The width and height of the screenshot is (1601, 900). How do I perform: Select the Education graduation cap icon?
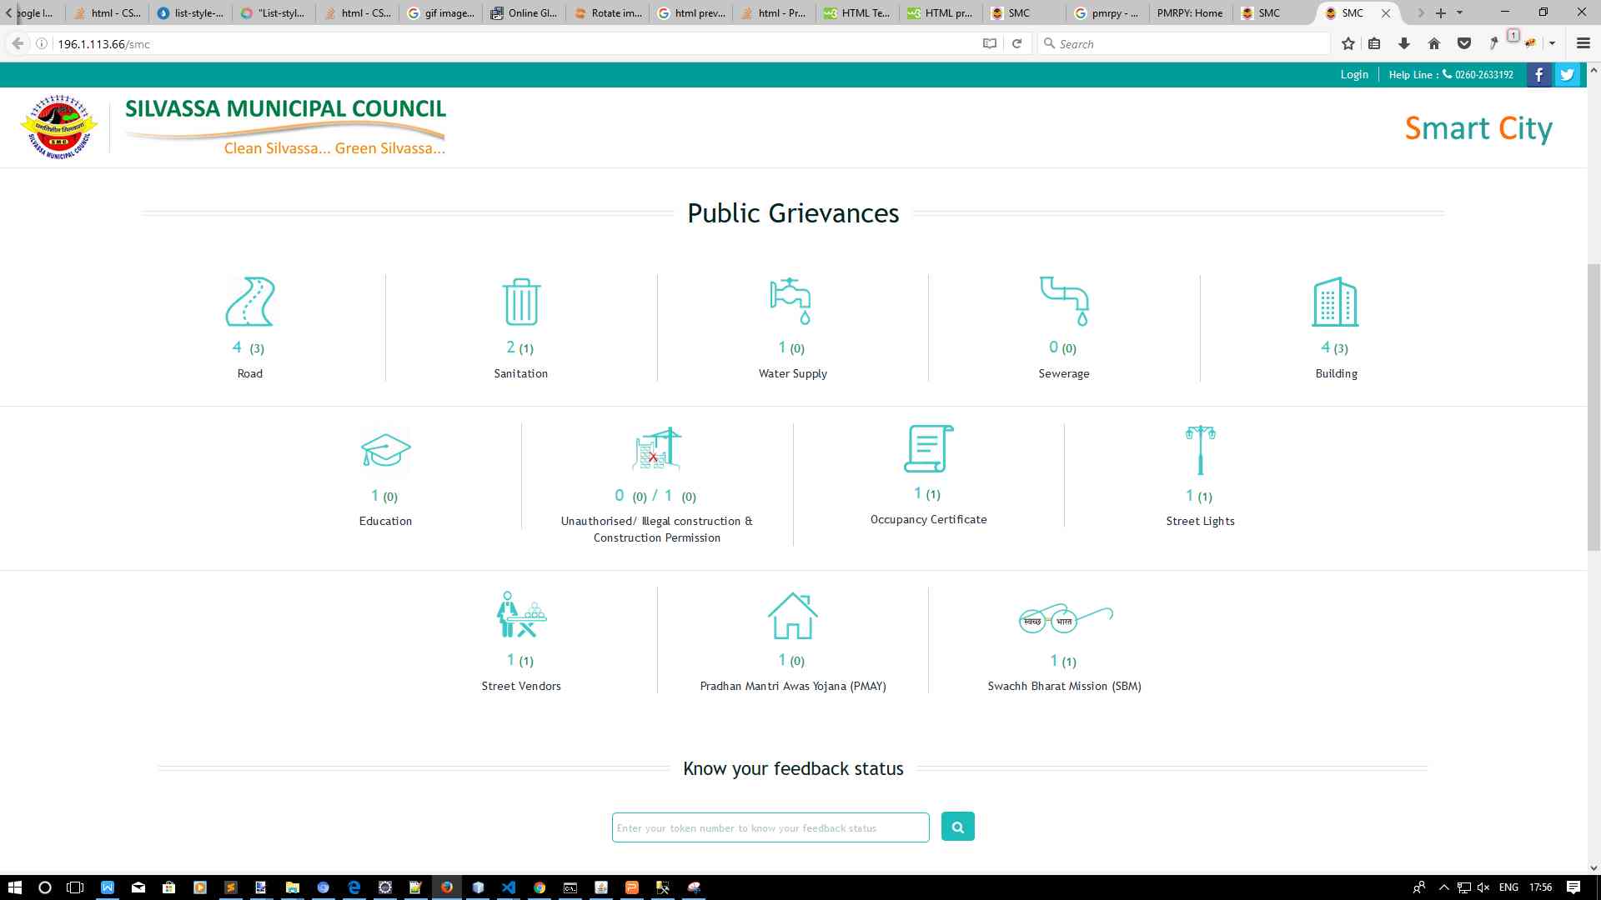click(385, 450)
